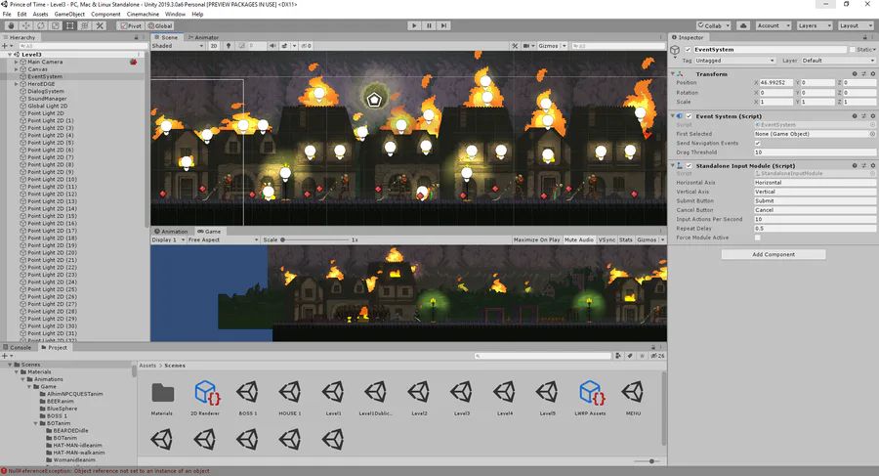Open the Tag dropdown showing Untagged
The height and width of the screenshot is (476, 879).
click(x=734, y=61)
